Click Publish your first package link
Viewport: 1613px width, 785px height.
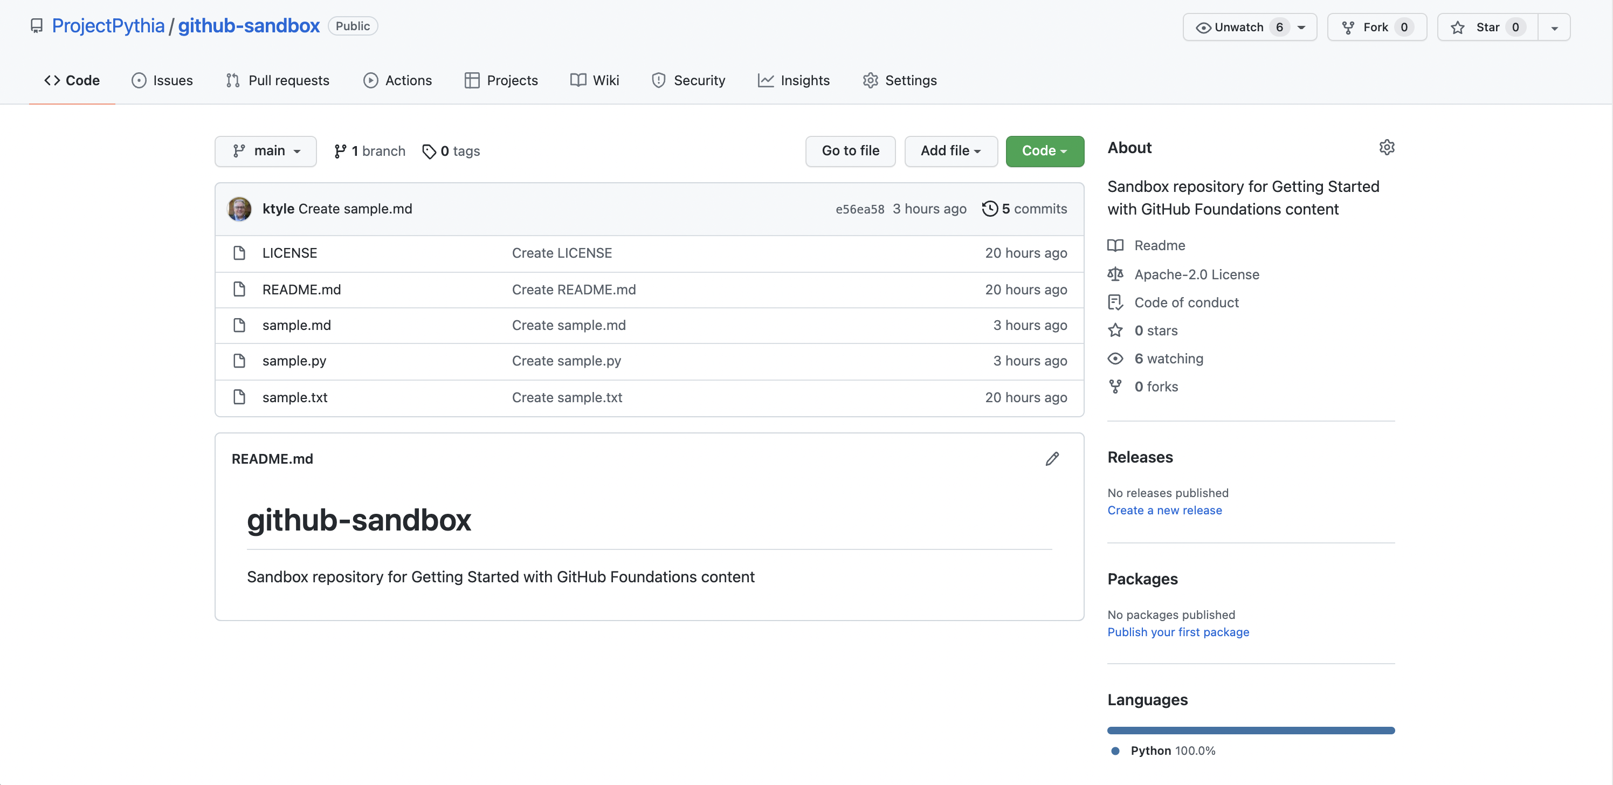tap(1179, 631)
